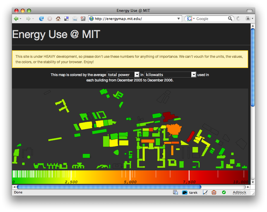Expand the address bar URL history dropdown

(178, 19)
